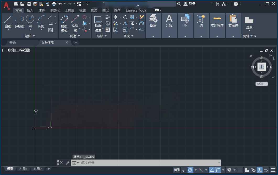Click the Undo arrow icon
Image resolution: width=278 pixels, height=175 pixels.
(60, 4)
